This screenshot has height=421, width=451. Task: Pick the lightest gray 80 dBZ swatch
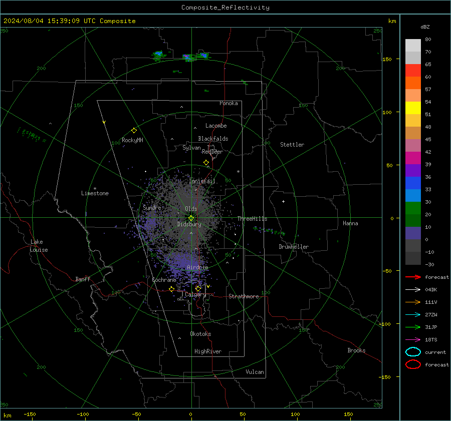point(413,45)
